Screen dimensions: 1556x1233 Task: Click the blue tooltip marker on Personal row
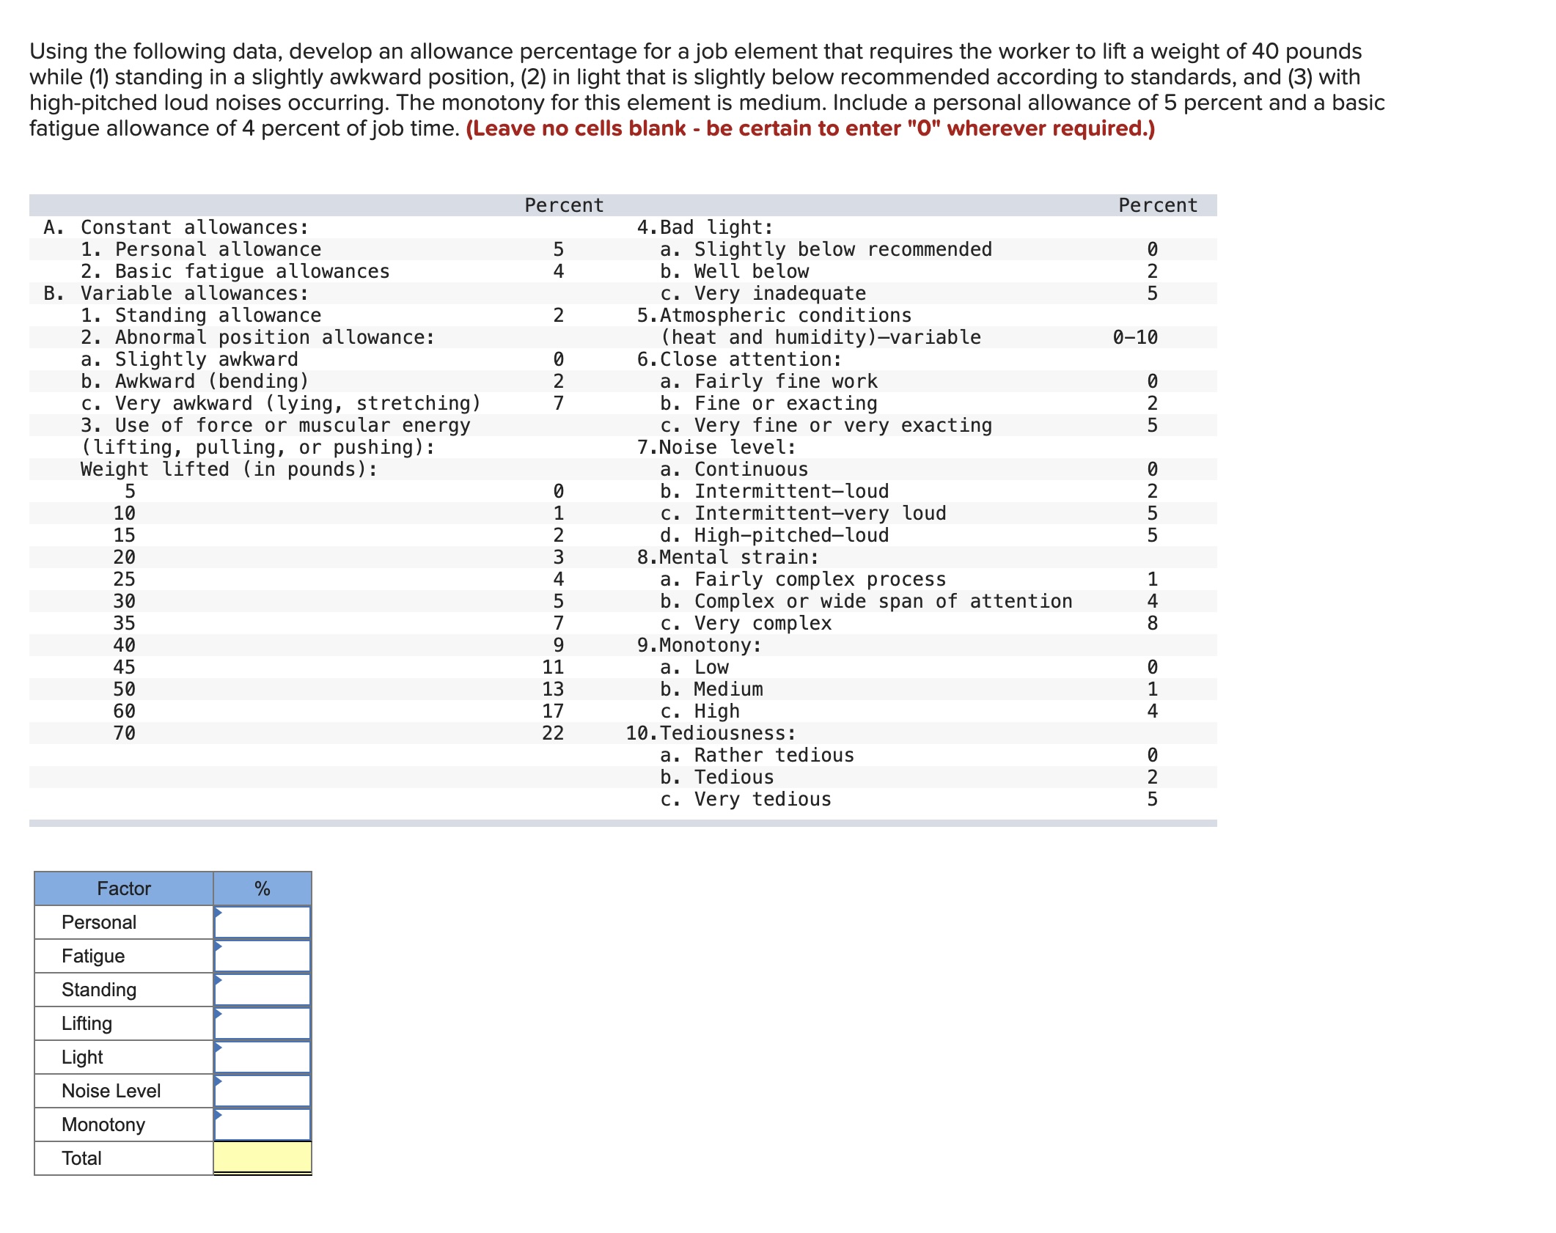tap(218, 912)
